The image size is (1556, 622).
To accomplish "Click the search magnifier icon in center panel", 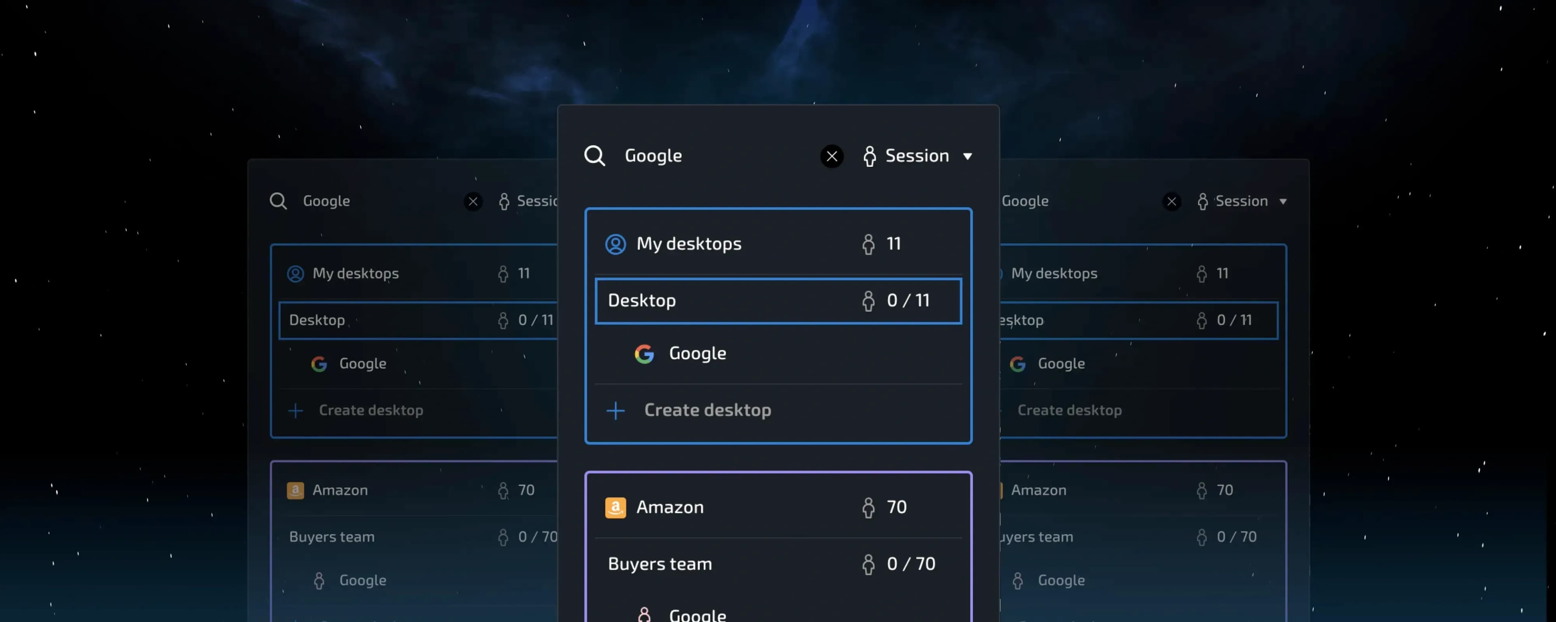I will [594, 156].
